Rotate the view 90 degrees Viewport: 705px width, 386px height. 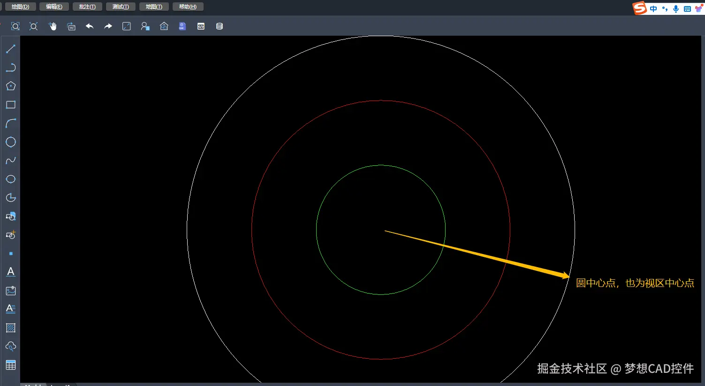click(71, 26)
